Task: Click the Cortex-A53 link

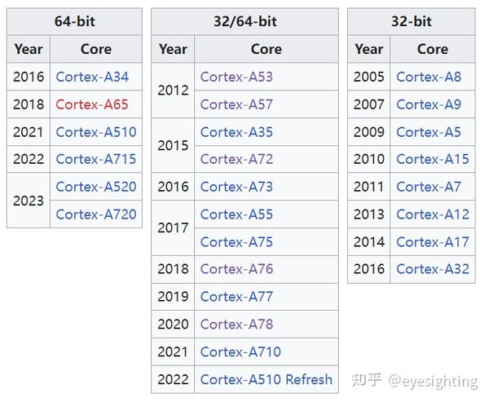Action: 236,77
